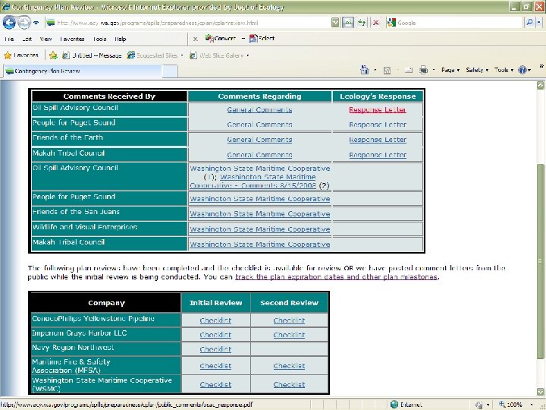
Task: Open the Help menu
Action: 120,39
